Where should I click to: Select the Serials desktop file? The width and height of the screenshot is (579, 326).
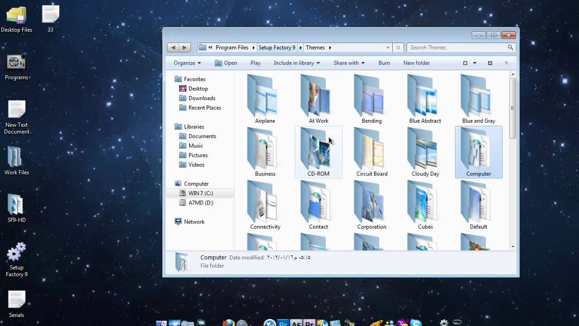tap(17, 304)
